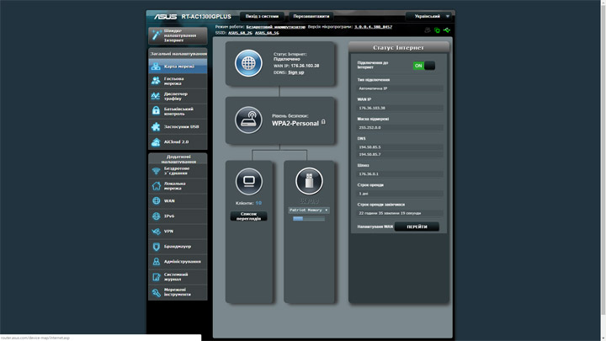Image resolution: width=606 pixels, height=341 pixels.
Task: Click the Гостьова мережа menu label
Action: [x=173, y=81]
